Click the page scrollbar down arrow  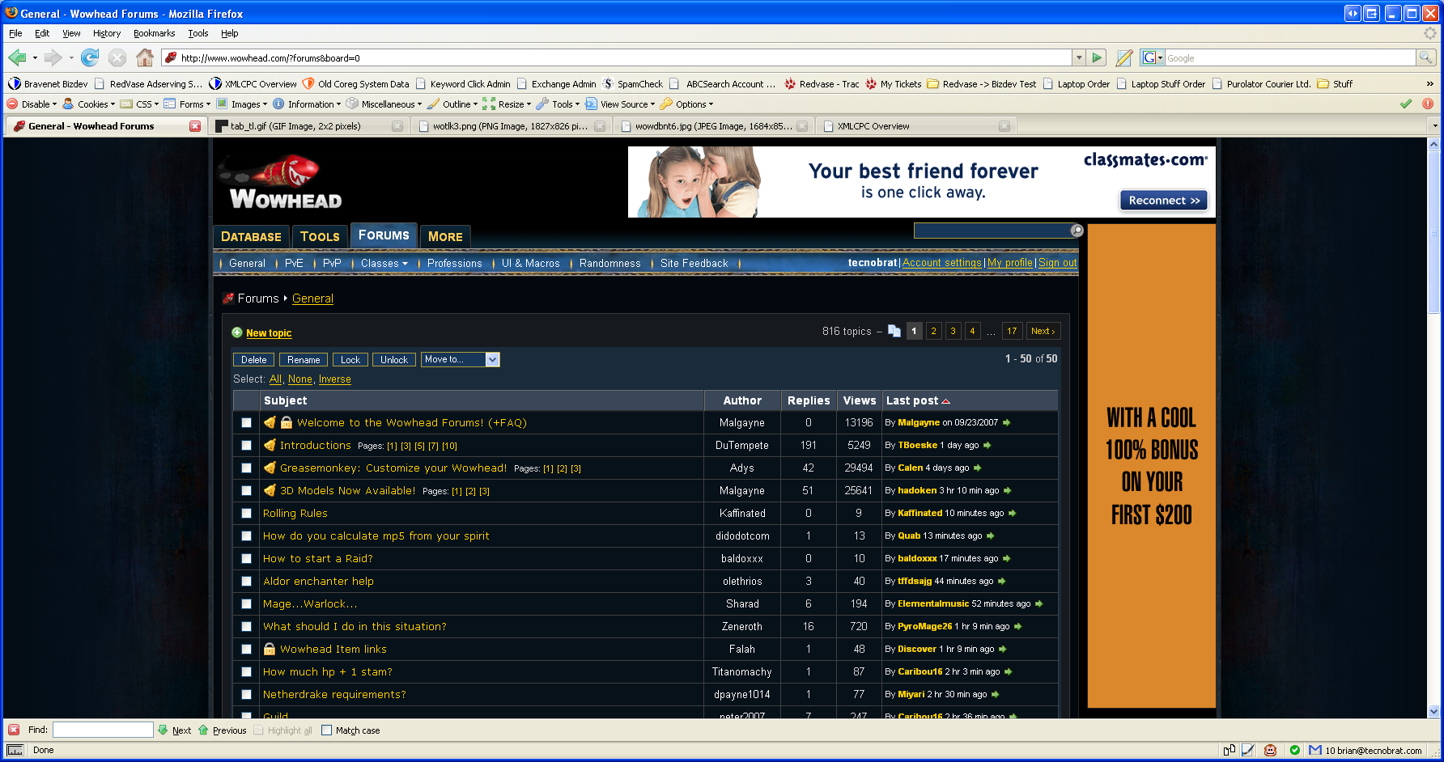tap(1433, 712)
